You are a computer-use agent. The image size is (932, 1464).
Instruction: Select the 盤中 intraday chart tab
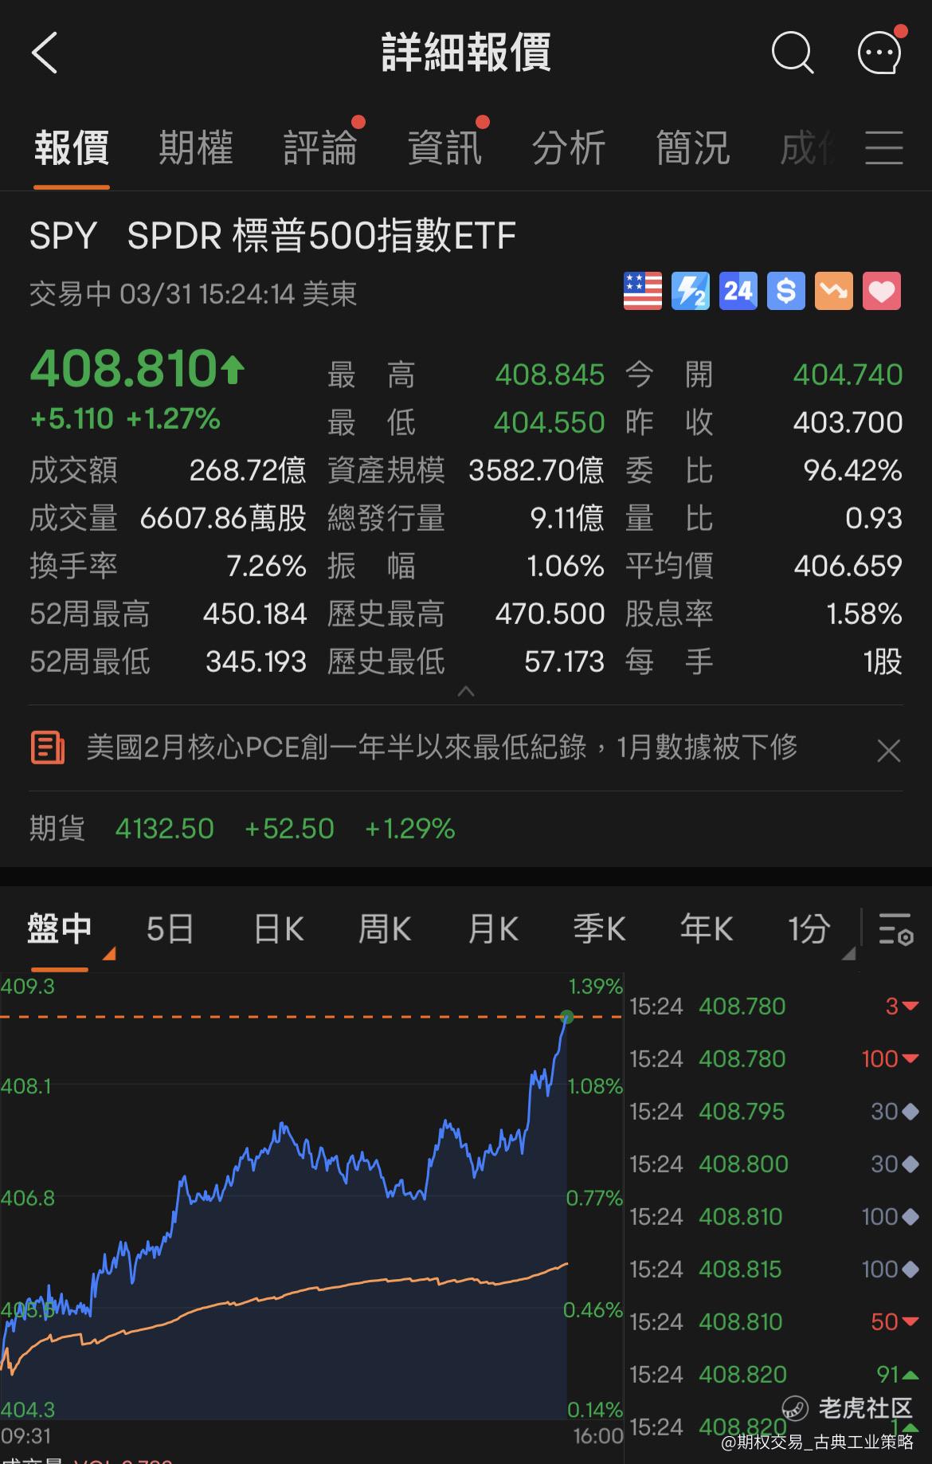tap(60, 929)
